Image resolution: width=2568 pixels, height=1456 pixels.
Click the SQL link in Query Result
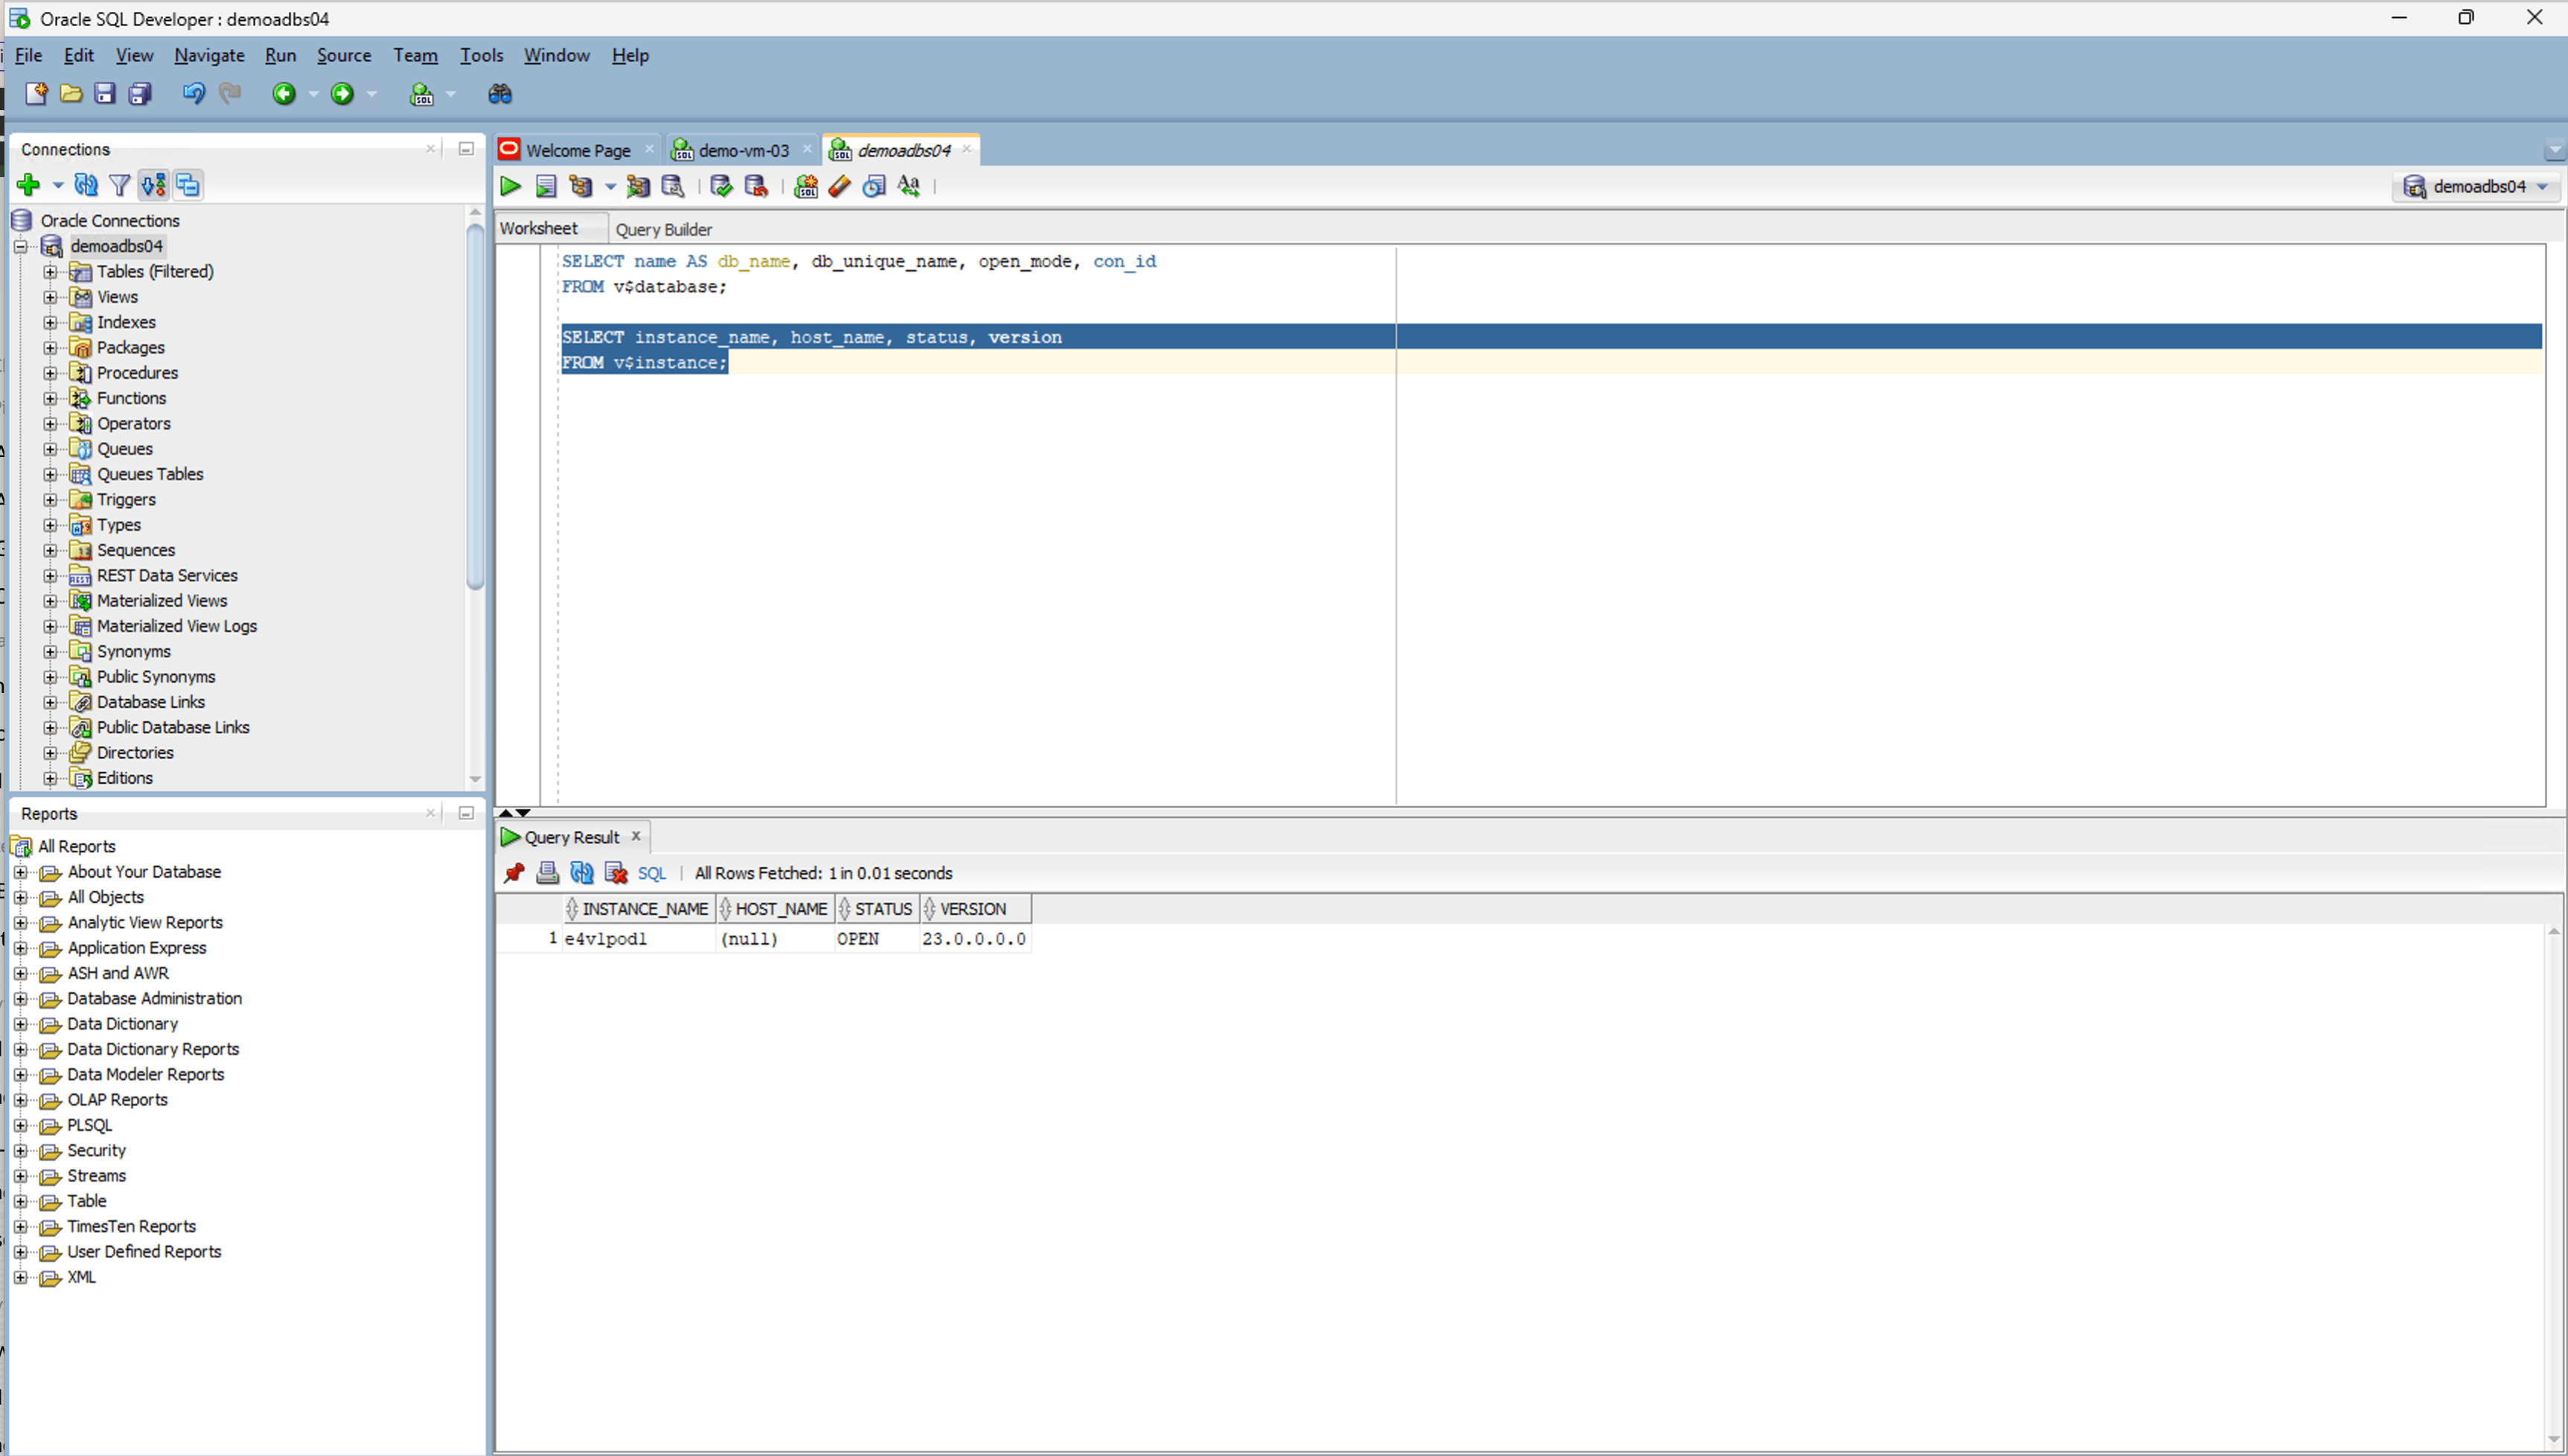point(651,873)
